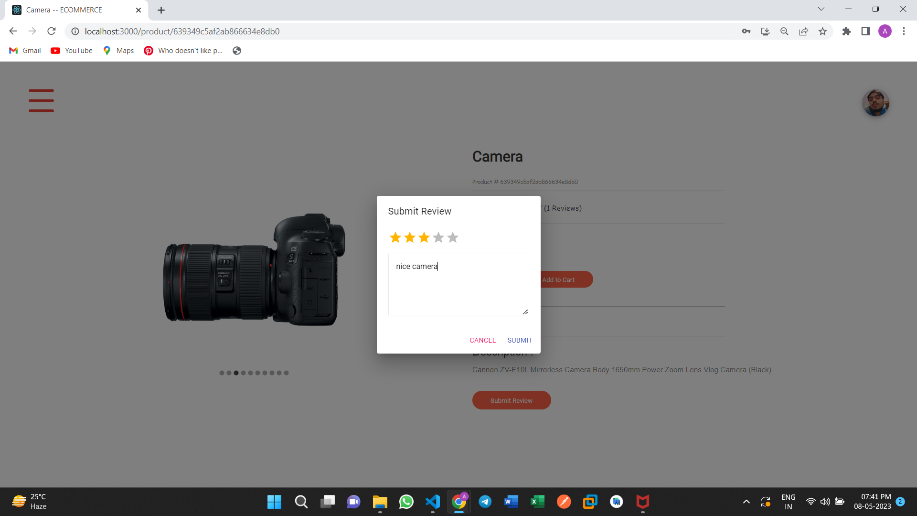The width and height of the screenshot is (917, 516).
Task: Select the fourth image carousel dot
Action: (x=243, y=373)
